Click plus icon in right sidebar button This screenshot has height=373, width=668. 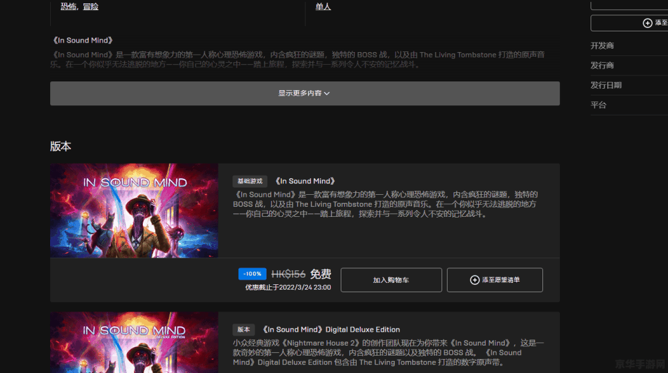[x=647, y=23]
